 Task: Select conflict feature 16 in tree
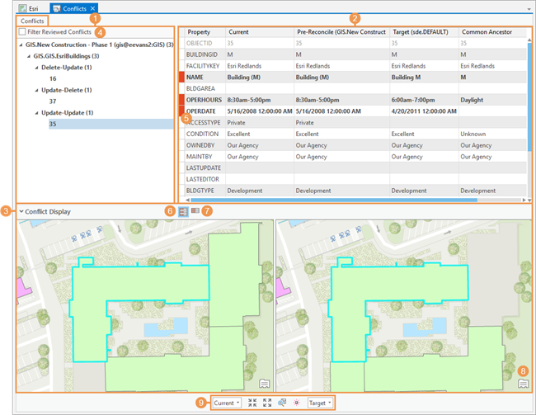(53, 78)
